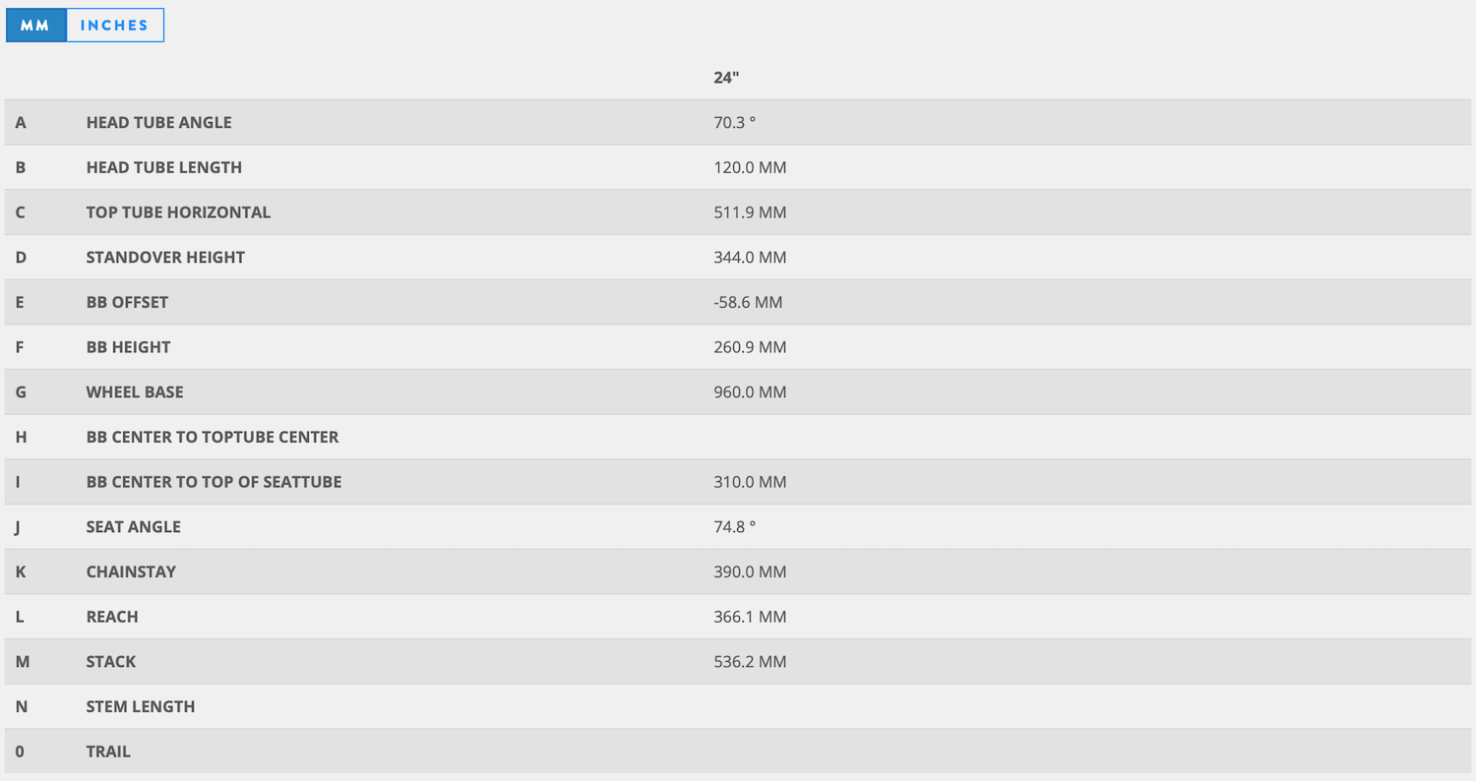Click the Reach 366.1 MM value

pos(750,617)
